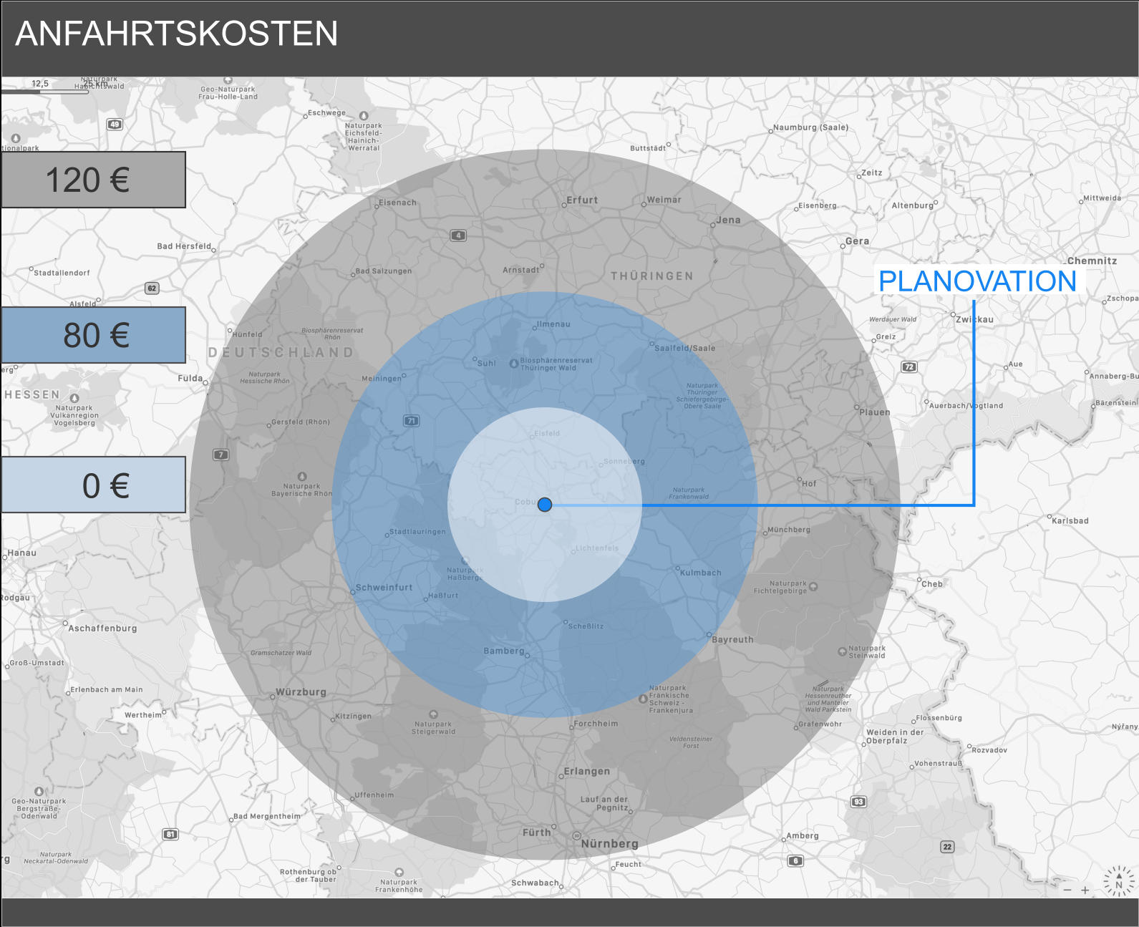Click the Erlangen city label
The height and width of the screenshot is (927, 1139).
tap(586, 772)
